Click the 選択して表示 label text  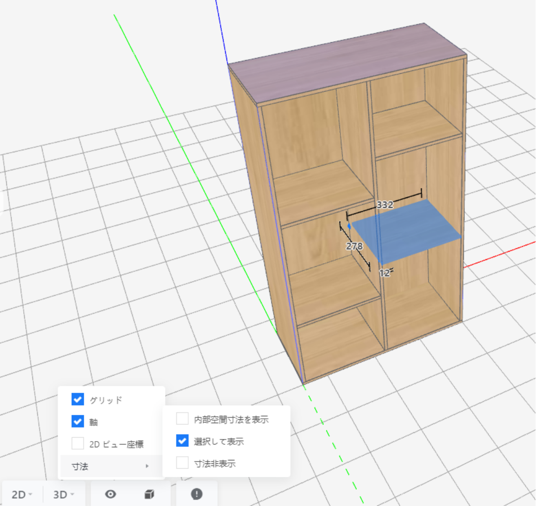coord(219,442)
